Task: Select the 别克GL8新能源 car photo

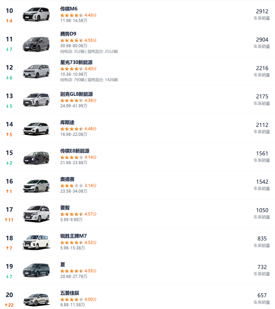Action: coord(36,100)
